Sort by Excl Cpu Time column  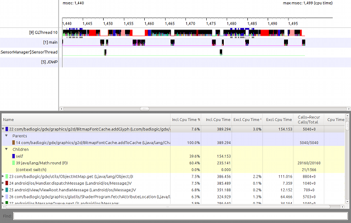pos(278,119)
